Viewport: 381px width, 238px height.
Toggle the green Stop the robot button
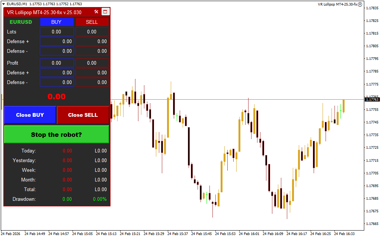[x=57, y=135]
